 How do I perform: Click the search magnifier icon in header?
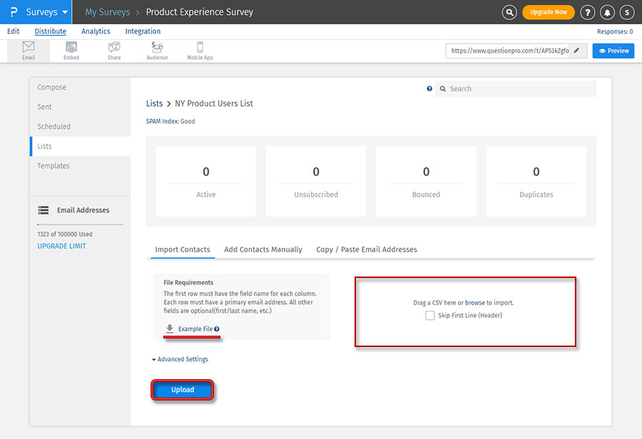click(509, 12)
